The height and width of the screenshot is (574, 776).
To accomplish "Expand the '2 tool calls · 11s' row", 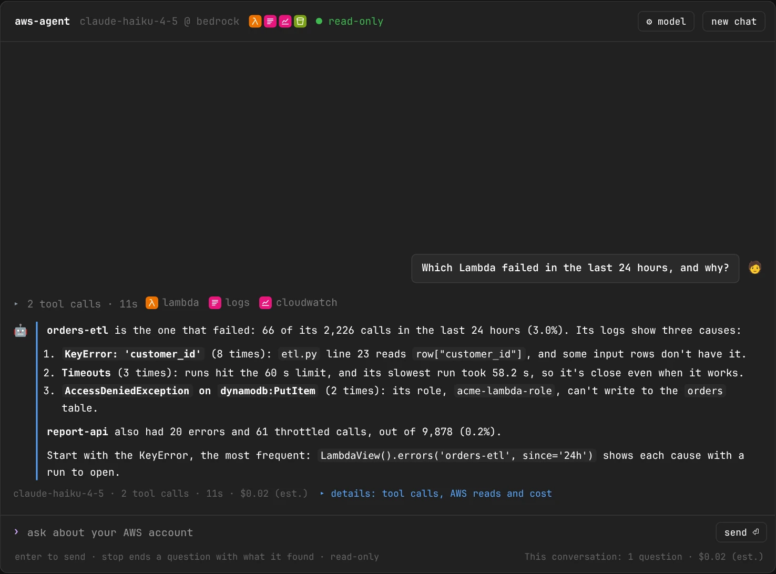I will point(76,304).
